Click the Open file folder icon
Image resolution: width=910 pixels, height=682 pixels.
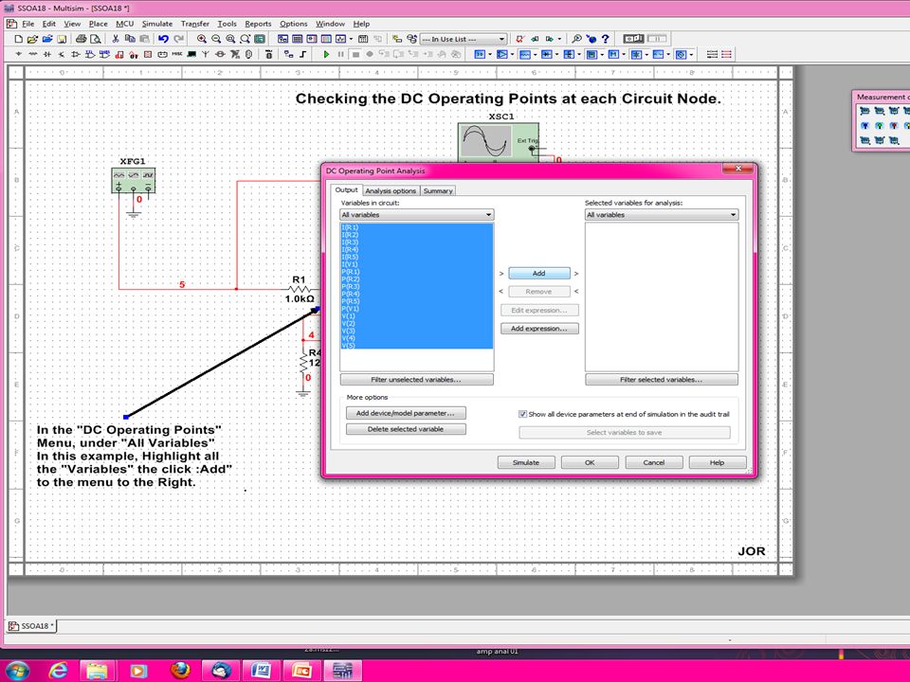pyautogui.click(x=32, y=39)
